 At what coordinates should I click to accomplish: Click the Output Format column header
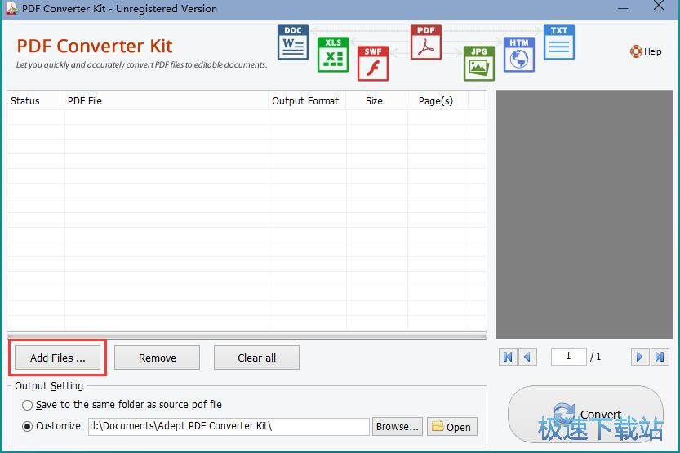click(308, 101)
